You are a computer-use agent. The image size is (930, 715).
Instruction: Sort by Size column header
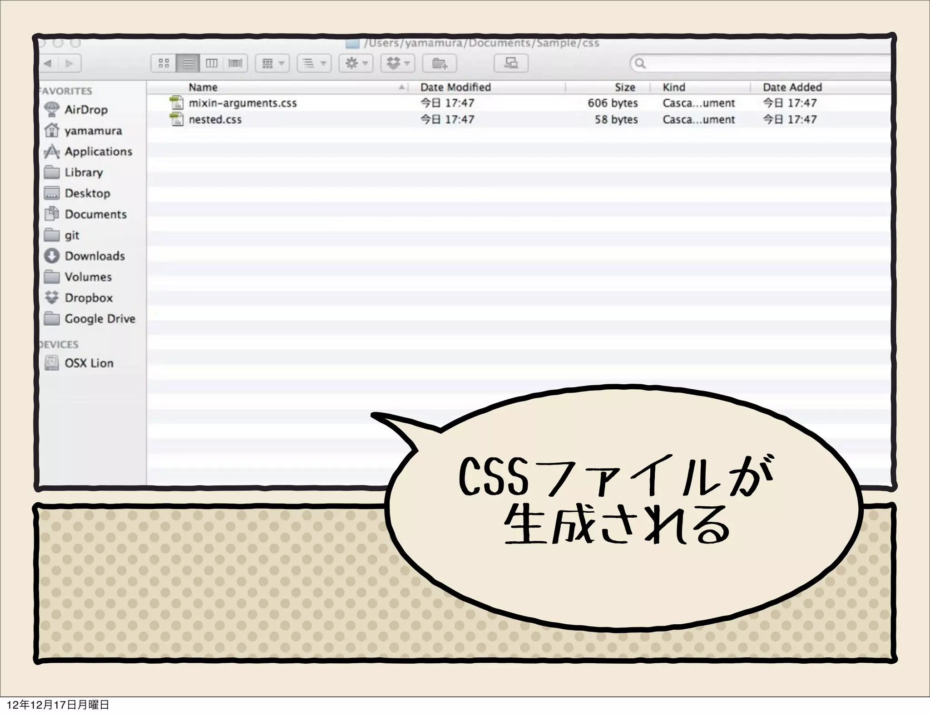(625, 87)
